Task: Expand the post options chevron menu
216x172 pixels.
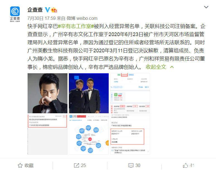Action: [x=206, y=7]
